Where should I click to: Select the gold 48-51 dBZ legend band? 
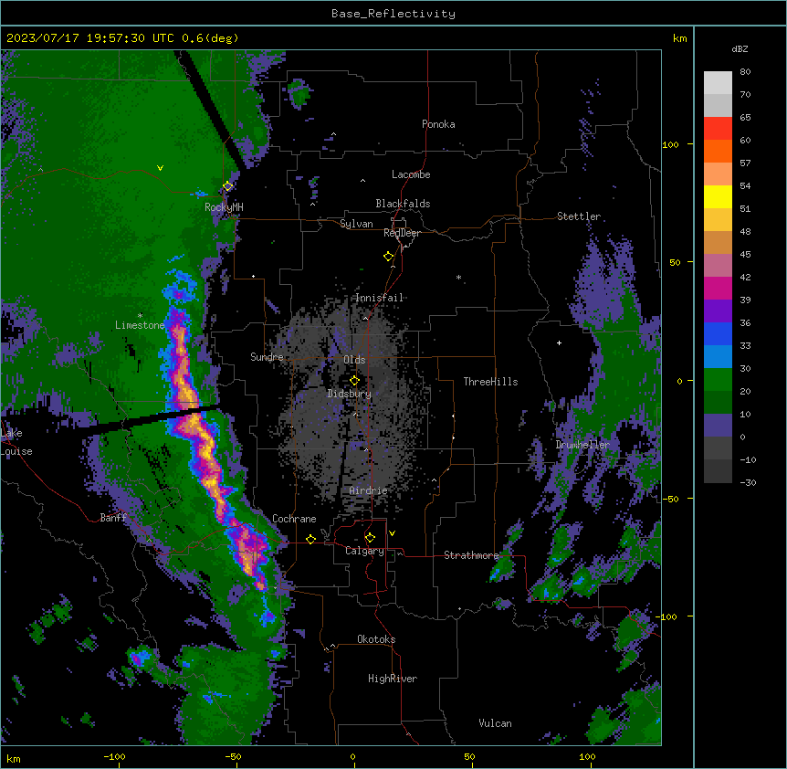[x=718, y=219]
